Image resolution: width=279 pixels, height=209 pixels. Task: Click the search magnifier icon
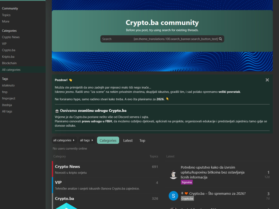click(x=220, y=39)
